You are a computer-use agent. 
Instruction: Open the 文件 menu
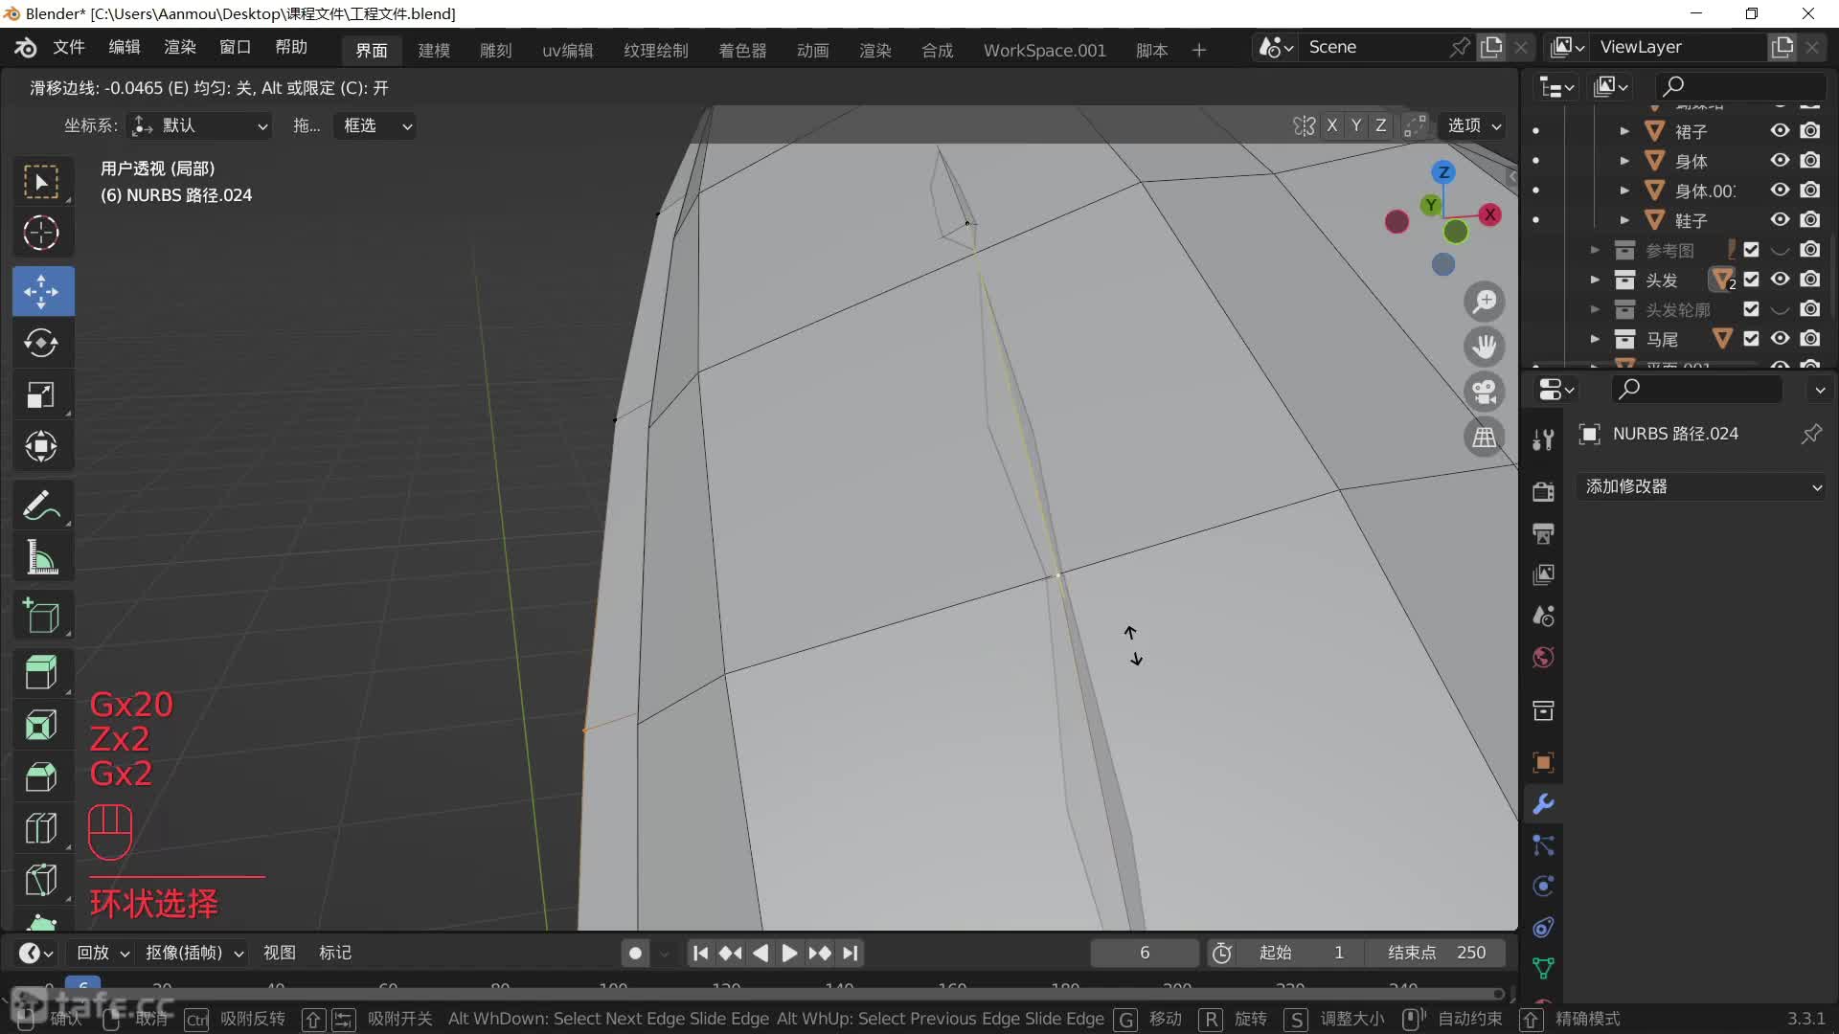69,47
